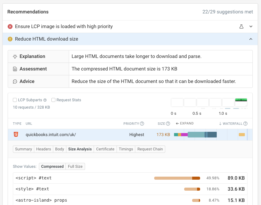
Task: Click the speech bubble icon next to Advice
Action: coord(14,81)
